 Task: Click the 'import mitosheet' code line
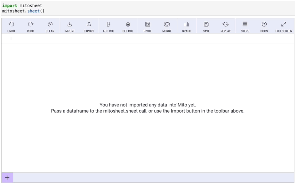click(22, 5)
